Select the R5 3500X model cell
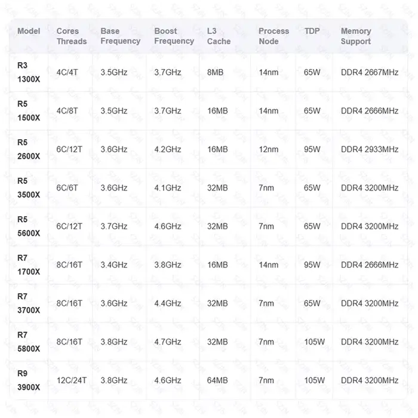 [29, 188]
